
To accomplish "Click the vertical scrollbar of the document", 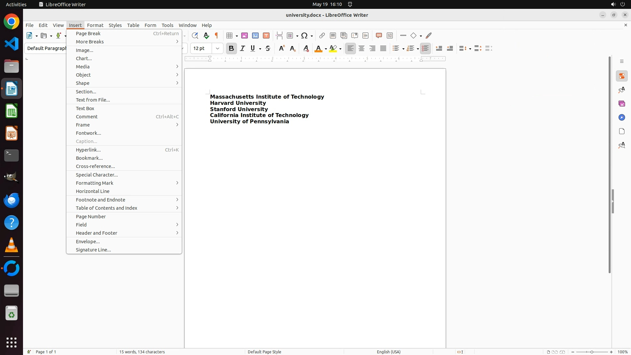I will [x=610, y=164].
